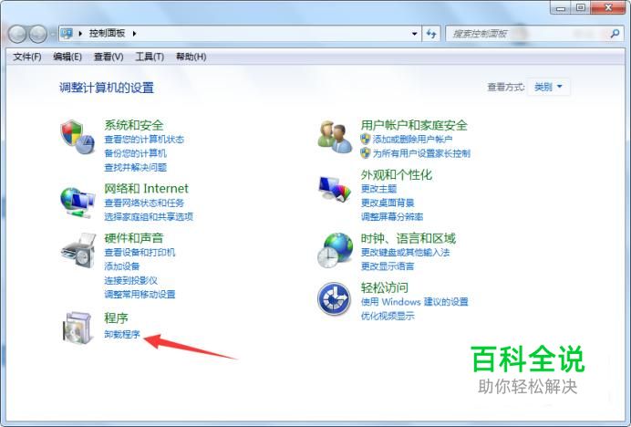Open the 工具(T) menu
Image resolution: width=631 pixels, height=427 pixels.
(150, 57)
